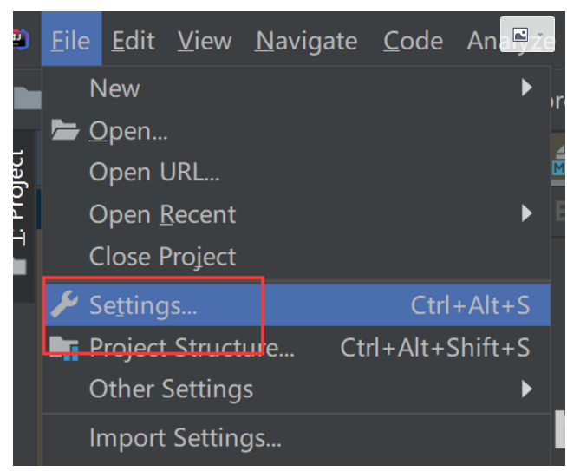The width and height of the screenshot is (567, 471).
Task: Select the Close Project menu entry
Action: pyautogui.click(x=162, y=257)
